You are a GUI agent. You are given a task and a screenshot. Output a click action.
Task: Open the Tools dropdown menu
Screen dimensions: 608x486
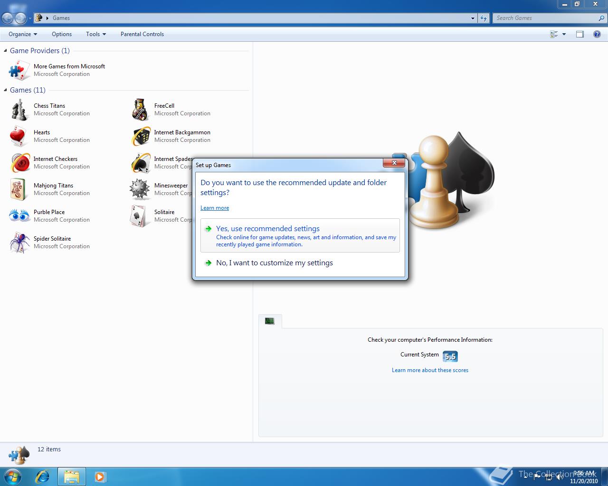pyautogui.click(x=96, y=34)
